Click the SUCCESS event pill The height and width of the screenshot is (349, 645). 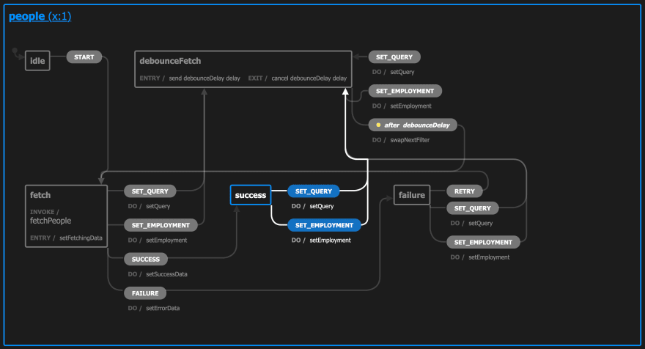tap(146, 260)
